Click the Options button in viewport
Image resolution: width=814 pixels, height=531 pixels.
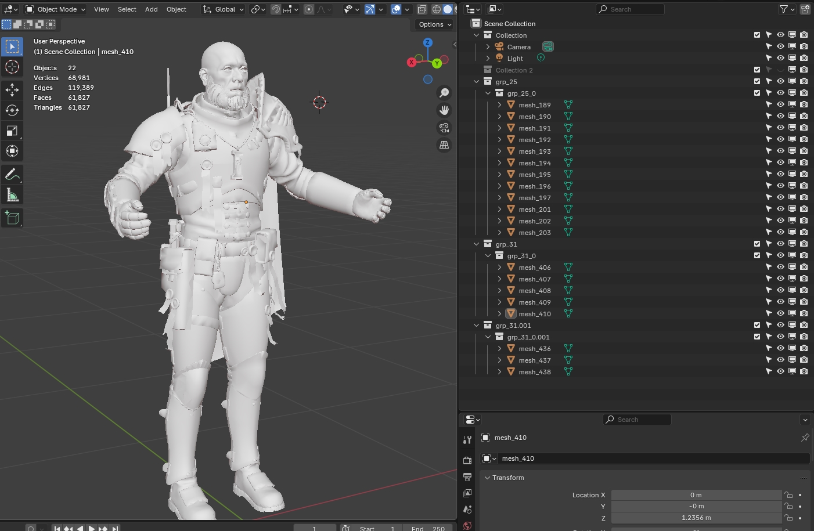click(x=434, y=24)
